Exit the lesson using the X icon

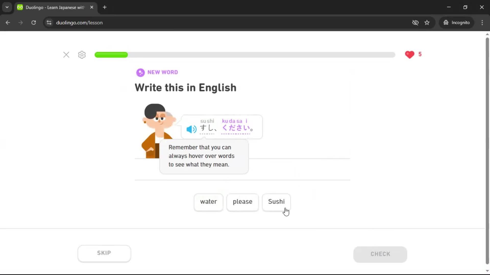tap(66, 55)
